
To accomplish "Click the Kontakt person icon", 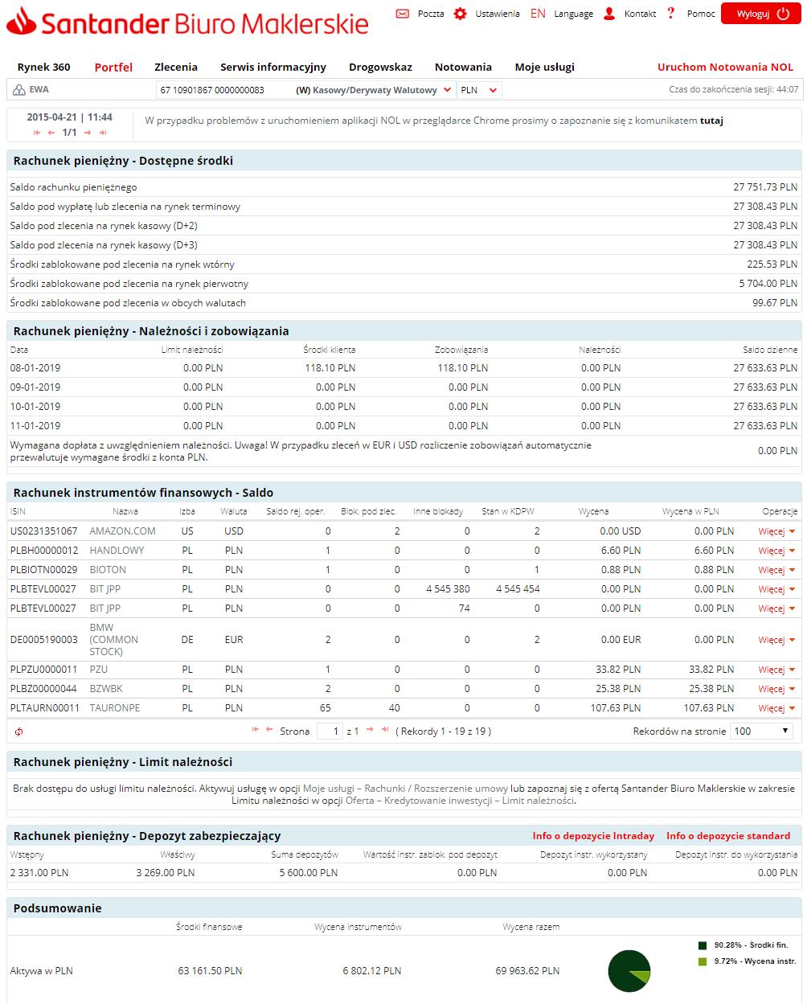I will point(609,14).
